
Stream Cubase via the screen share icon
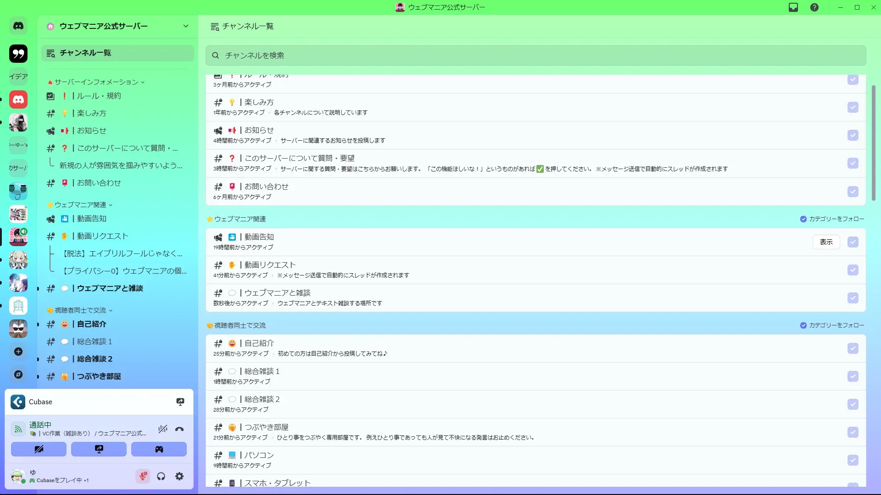[180, 402]
